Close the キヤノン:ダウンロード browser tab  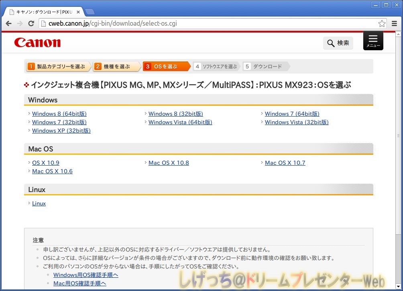coord(78,12)
